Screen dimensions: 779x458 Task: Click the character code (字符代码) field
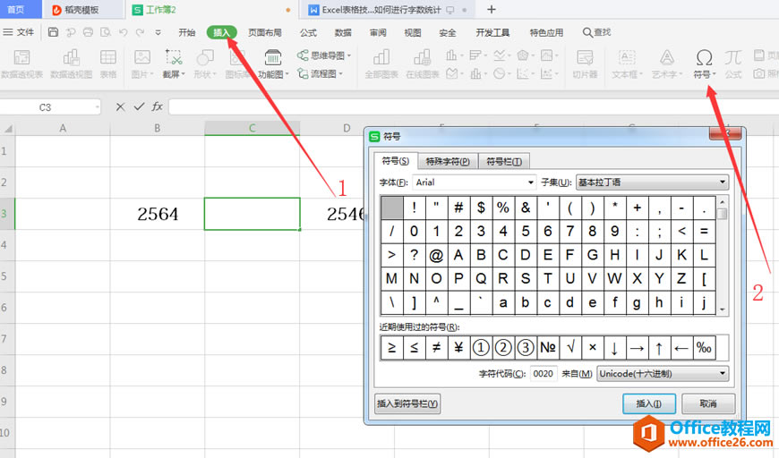(x=543, y=374)
